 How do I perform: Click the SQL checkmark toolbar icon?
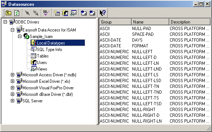click(x=46, y=13)
